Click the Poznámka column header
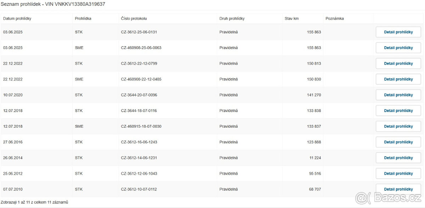This screenshot has width=425, height=208. point(335,18)
